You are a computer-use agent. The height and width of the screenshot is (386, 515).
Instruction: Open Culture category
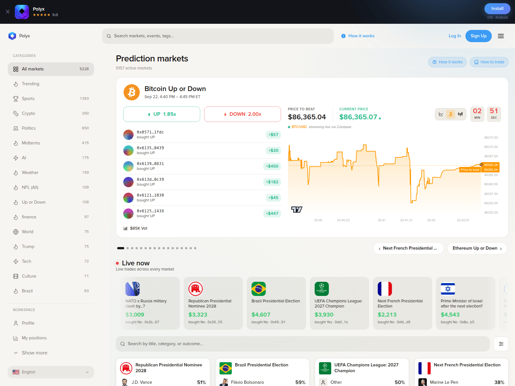coord(51,276)
